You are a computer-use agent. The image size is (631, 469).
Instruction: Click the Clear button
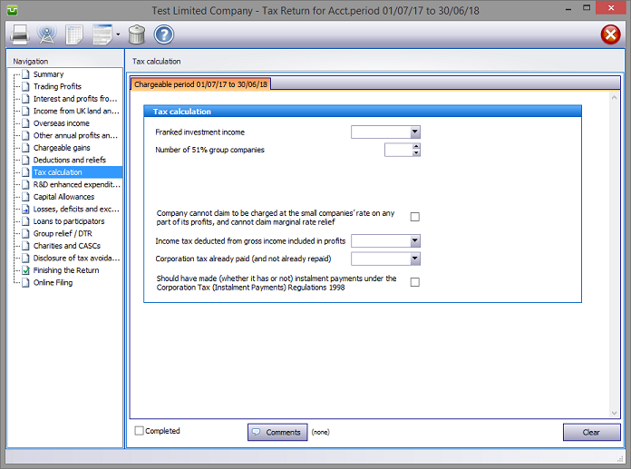point(591,432)
